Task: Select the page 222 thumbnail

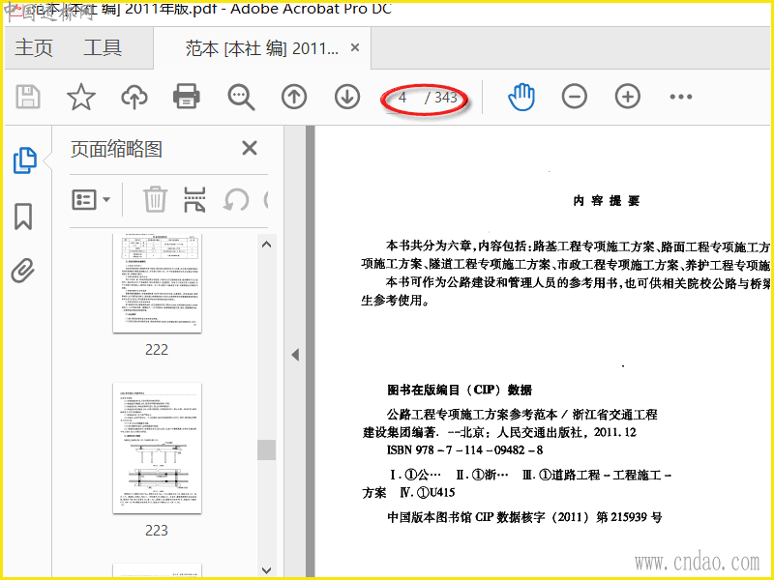Action: pos(157,283)
